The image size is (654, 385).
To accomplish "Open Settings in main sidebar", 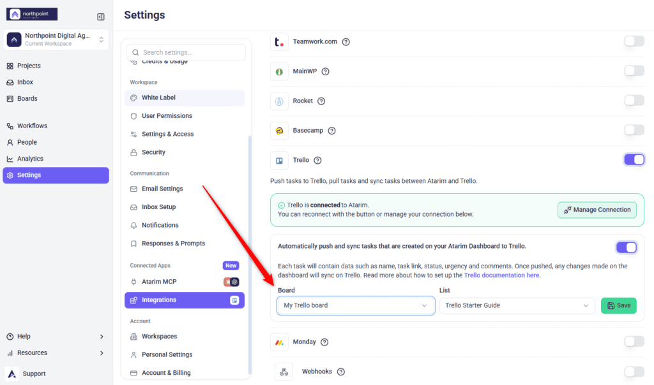I will click(56, 175).
